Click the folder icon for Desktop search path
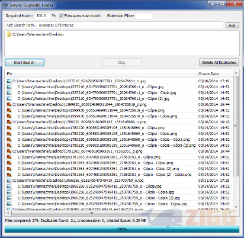Viewport: 244px width, 238px height. pyautogui.click(x=9, y=34)
